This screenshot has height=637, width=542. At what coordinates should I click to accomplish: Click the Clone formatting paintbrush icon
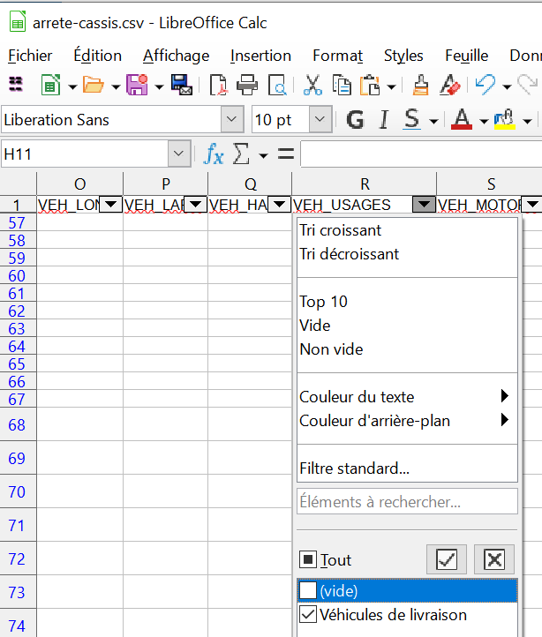click(x=421, y=86)
